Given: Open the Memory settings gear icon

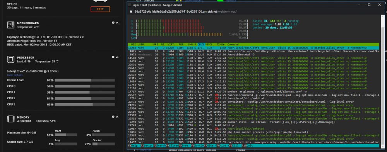Looking at the screenshot, I should point(113,117).
